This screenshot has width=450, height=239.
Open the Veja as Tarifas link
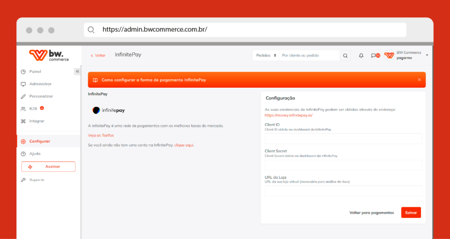[x=101, y=135]
